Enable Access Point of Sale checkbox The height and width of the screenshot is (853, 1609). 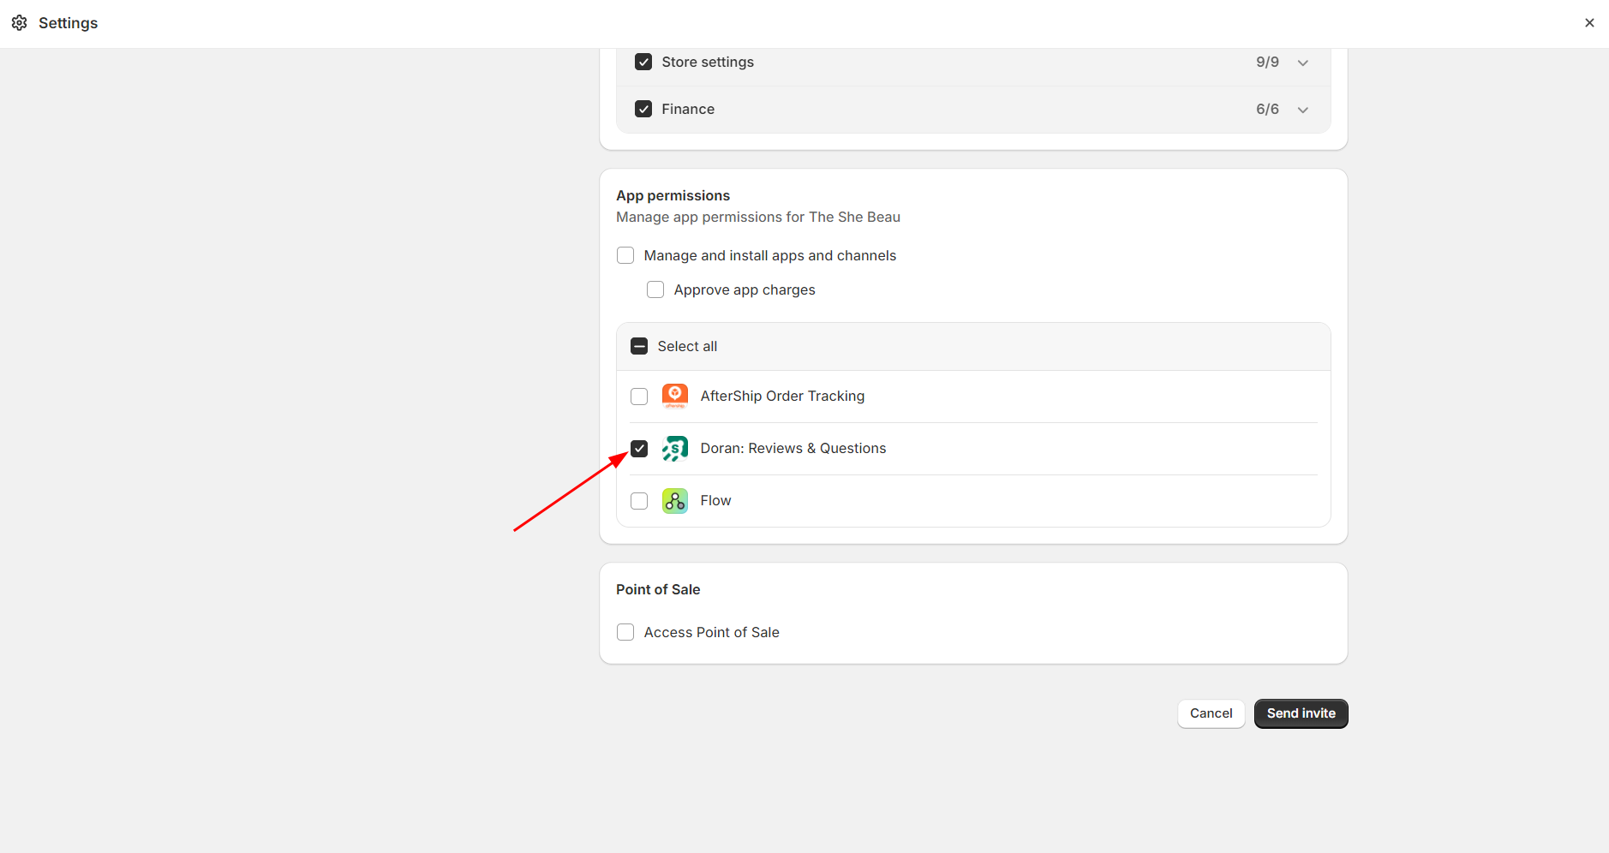coord(625,632)
